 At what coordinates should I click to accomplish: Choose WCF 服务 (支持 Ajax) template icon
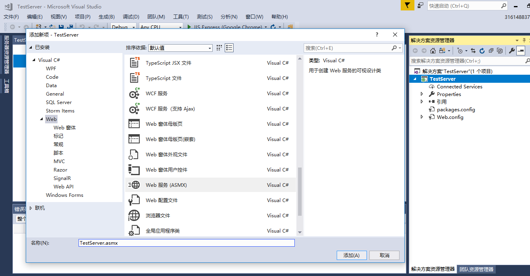pos(134,108)
